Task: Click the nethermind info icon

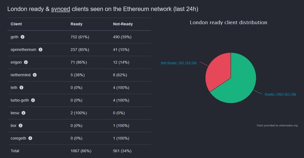Action: [x=35, y=75]
